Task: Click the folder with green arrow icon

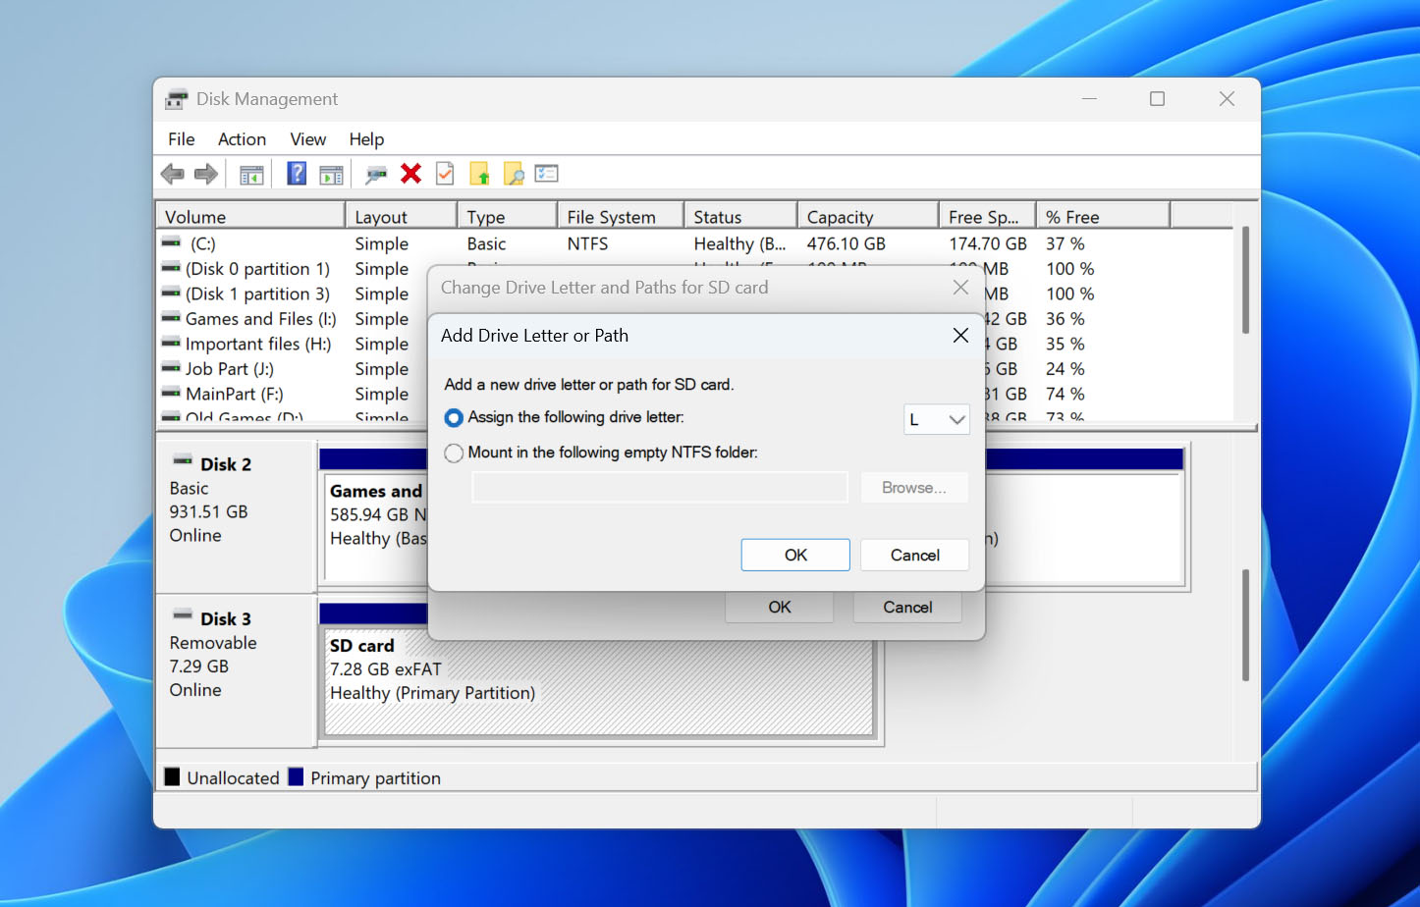Action: click(479, 174)
